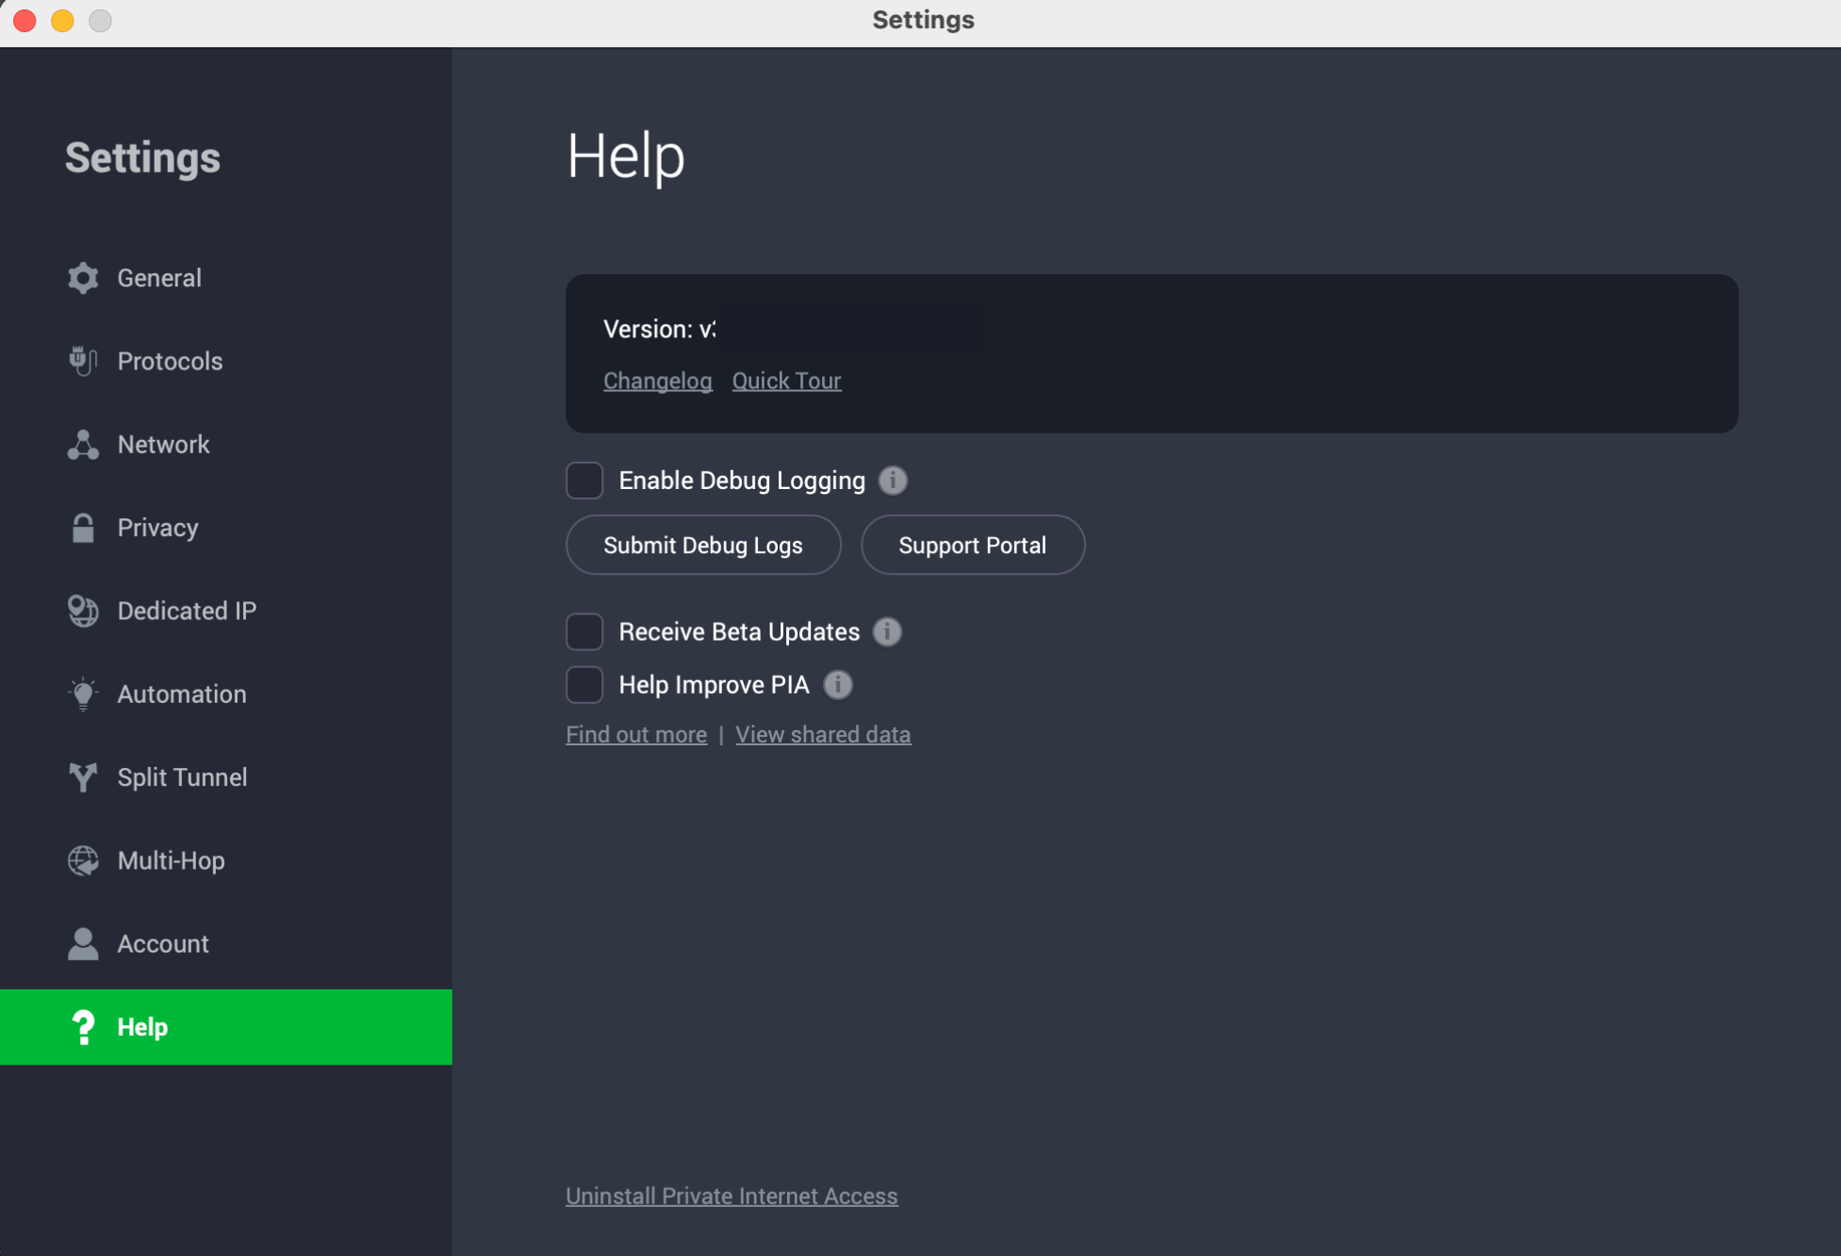Select the Privacy tab label
Viewport: 1841px width, 1256px height.
[x=157, y=528]
